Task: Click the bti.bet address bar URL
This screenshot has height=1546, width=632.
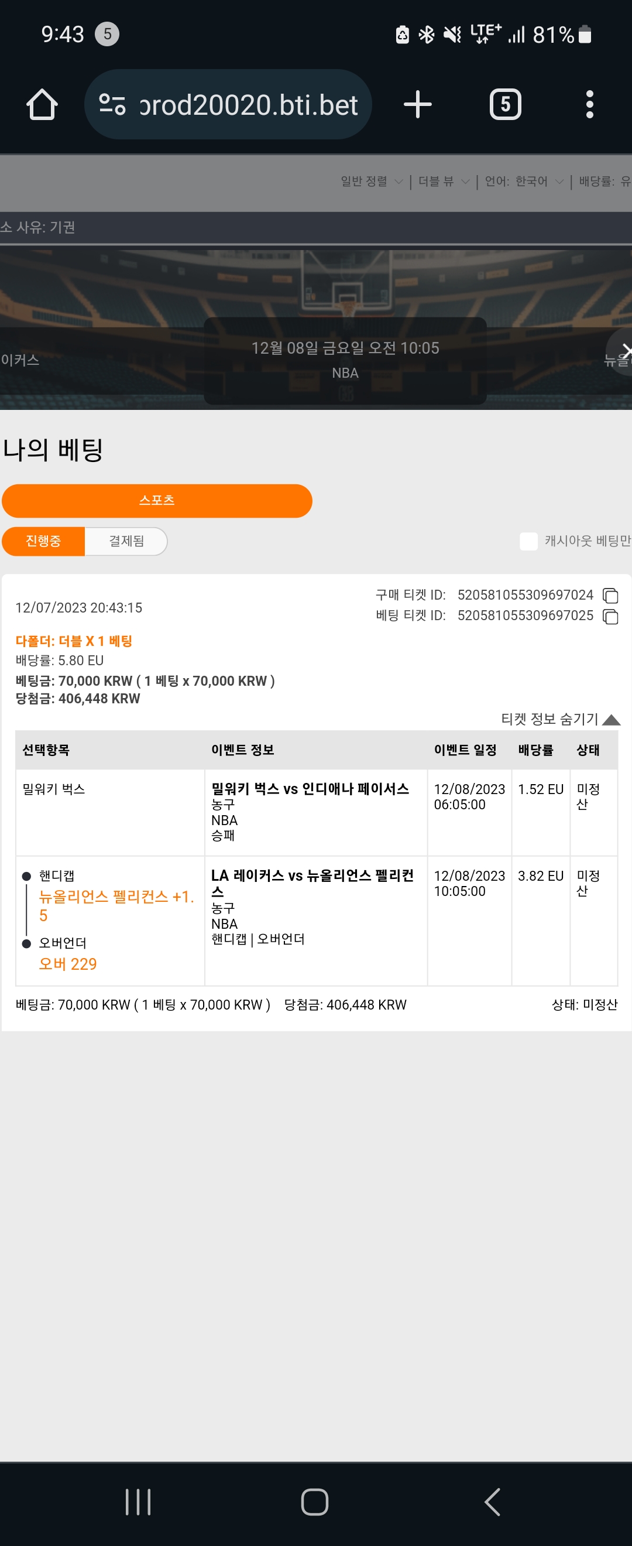Action: [248, 104]
